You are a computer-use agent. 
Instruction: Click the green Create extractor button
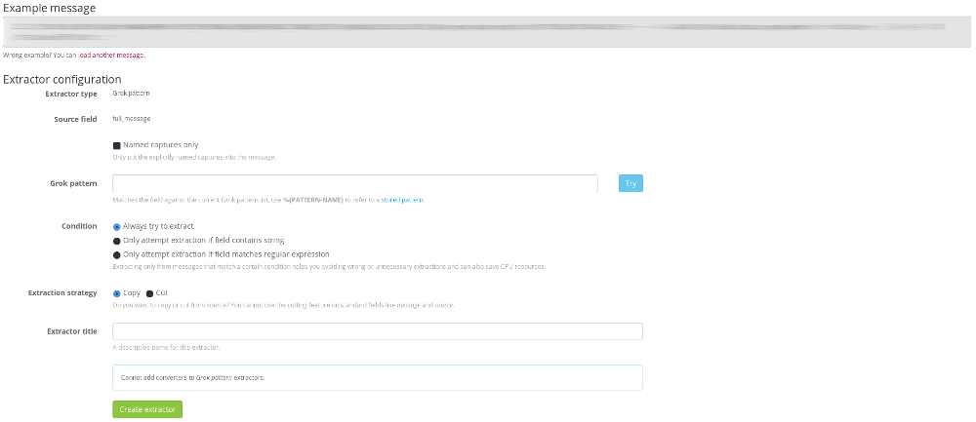147,409
